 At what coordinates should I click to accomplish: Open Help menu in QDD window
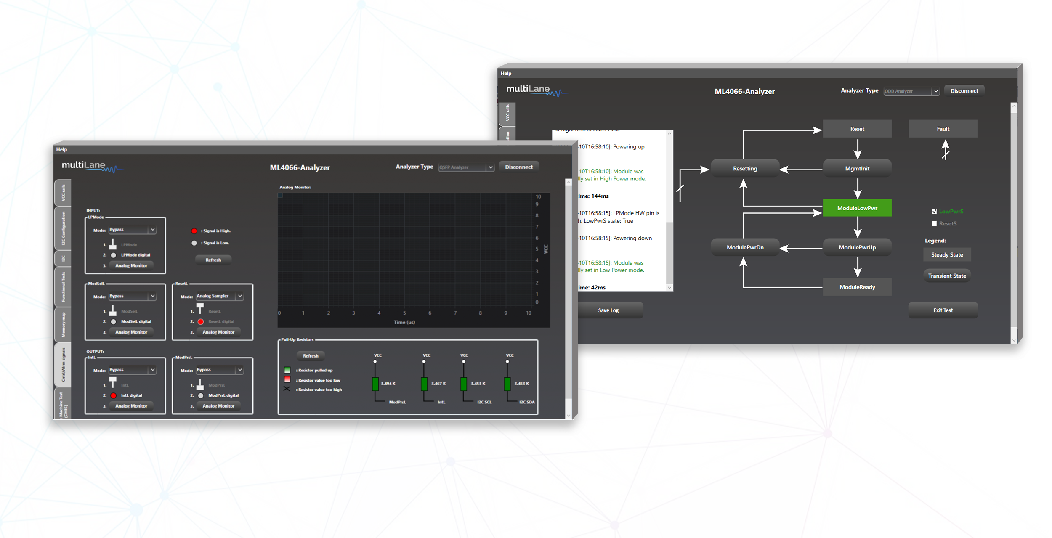506,73
